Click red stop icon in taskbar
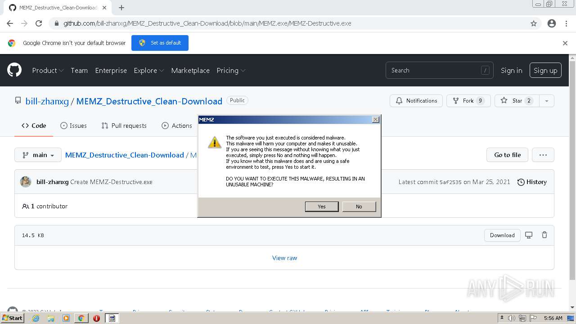Screen dimensions: 576x324 click(96, 318)
